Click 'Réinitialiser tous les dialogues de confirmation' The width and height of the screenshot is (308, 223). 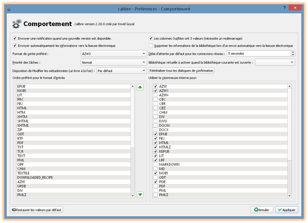181,71
